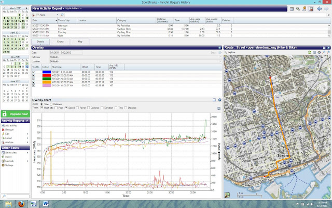Click the activity report icon in top toolbar

point(311,9)
